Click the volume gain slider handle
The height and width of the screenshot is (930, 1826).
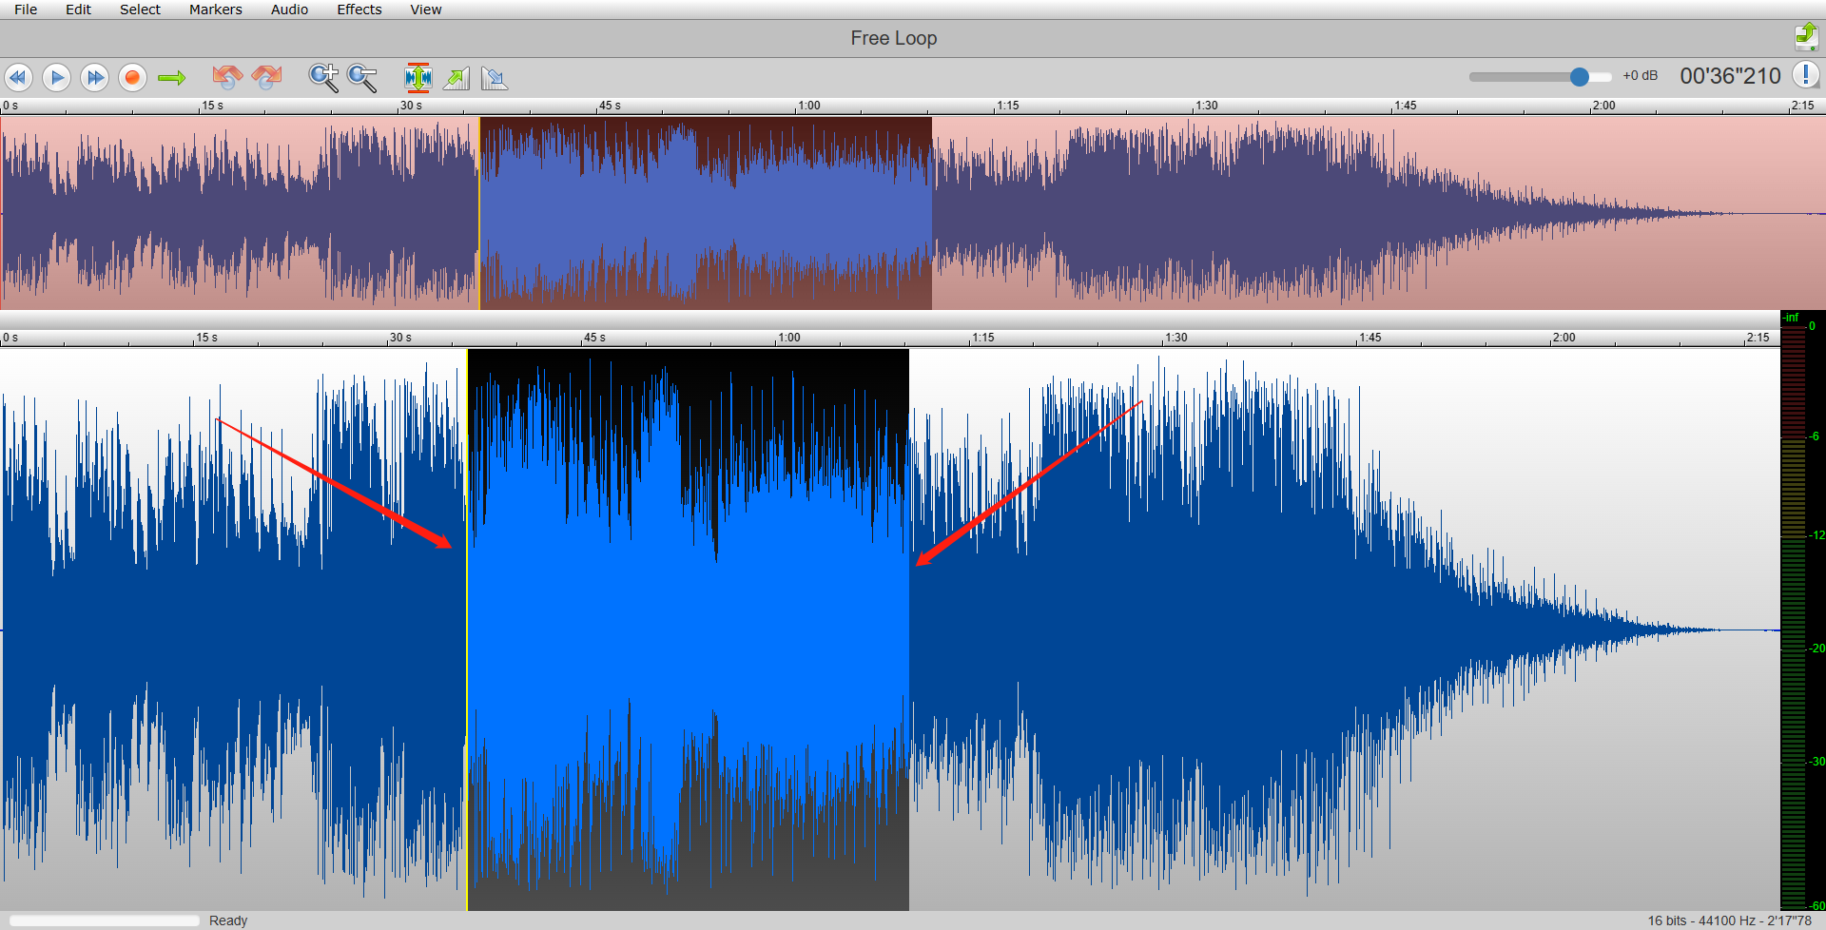[1579, 77]
